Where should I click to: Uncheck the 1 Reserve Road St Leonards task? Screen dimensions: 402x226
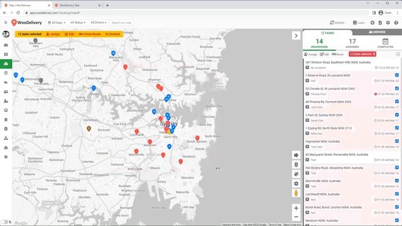[x=397, y=75]
